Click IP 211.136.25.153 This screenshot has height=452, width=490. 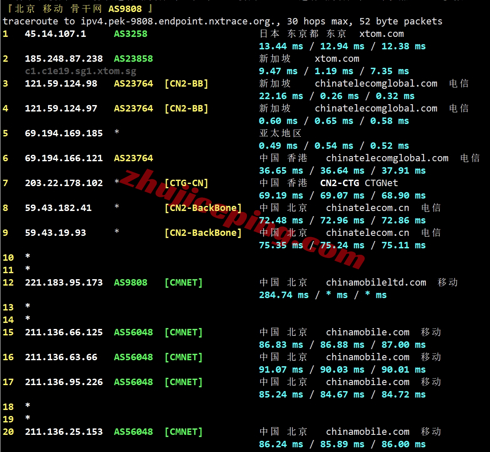(64, 432)
